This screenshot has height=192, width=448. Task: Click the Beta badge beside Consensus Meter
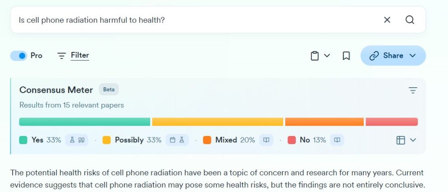point(109,89)
